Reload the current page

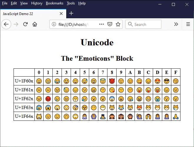(25, 24)
